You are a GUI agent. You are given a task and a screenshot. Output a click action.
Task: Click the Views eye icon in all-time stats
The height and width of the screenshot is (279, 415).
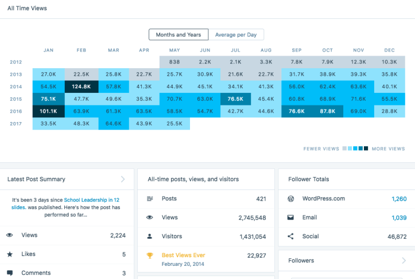point(150,218)
